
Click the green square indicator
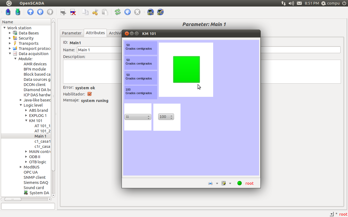click(x=186, y=69)
